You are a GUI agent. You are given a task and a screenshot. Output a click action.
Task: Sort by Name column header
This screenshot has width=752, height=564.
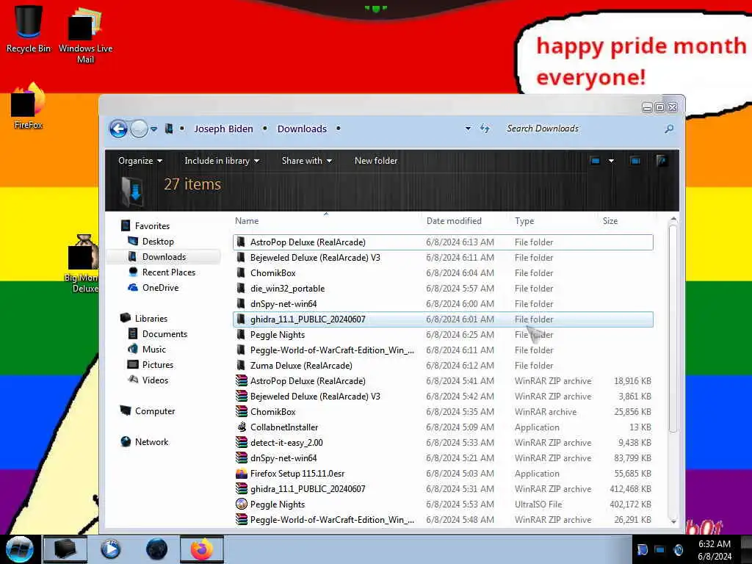(x=247, y=221)
